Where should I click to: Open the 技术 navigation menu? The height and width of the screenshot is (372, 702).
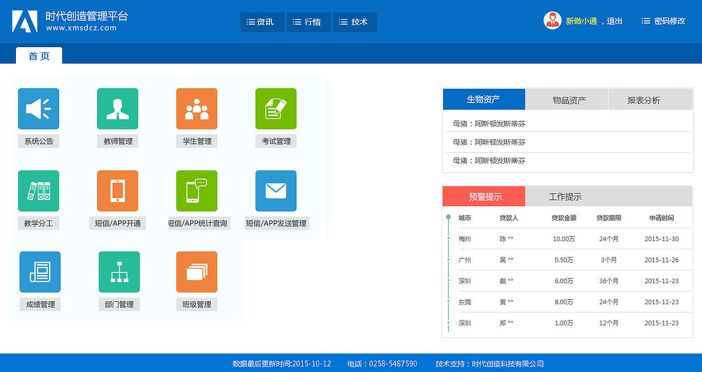[354, 22]
